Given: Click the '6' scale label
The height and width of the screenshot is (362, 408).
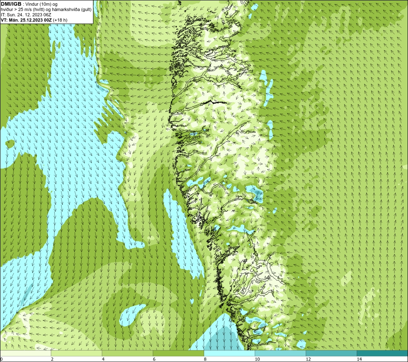Looking at the screenshot, I should pos(154,360).
